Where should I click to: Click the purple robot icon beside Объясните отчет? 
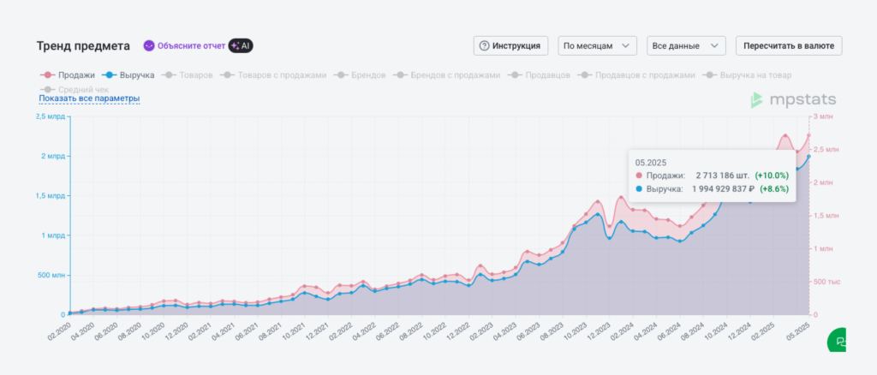[149, 45]
